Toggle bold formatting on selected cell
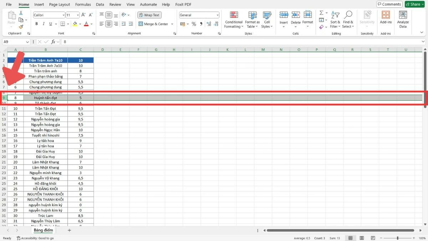This screenshot has width=428, height=241. (36, 24)
